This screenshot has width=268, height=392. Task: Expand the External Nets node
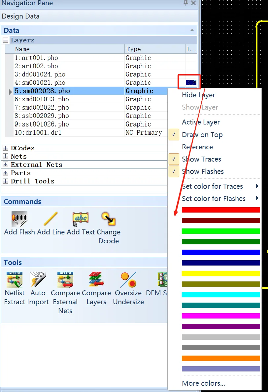click(x=6, y=165)
